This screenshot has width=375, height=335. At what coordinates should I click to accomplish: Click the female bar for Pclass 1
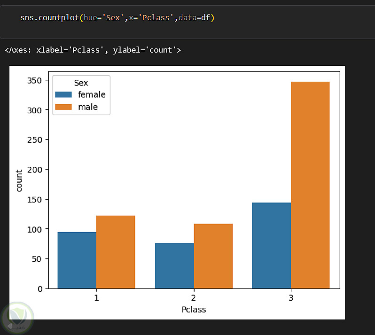(x=77, y=260)
